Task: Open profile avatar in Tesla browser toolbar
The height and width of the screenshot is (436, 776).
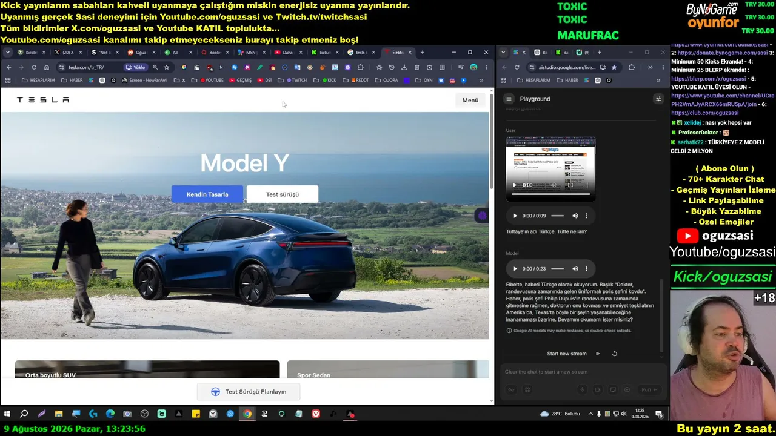Action: click(473, 67)
